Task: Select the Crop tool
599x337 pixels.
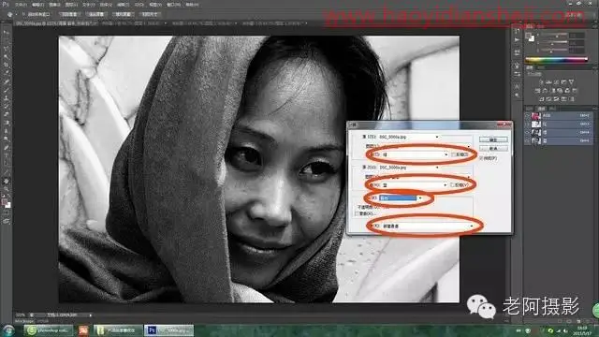Action: pyautogui.click(x=7, y=65)
